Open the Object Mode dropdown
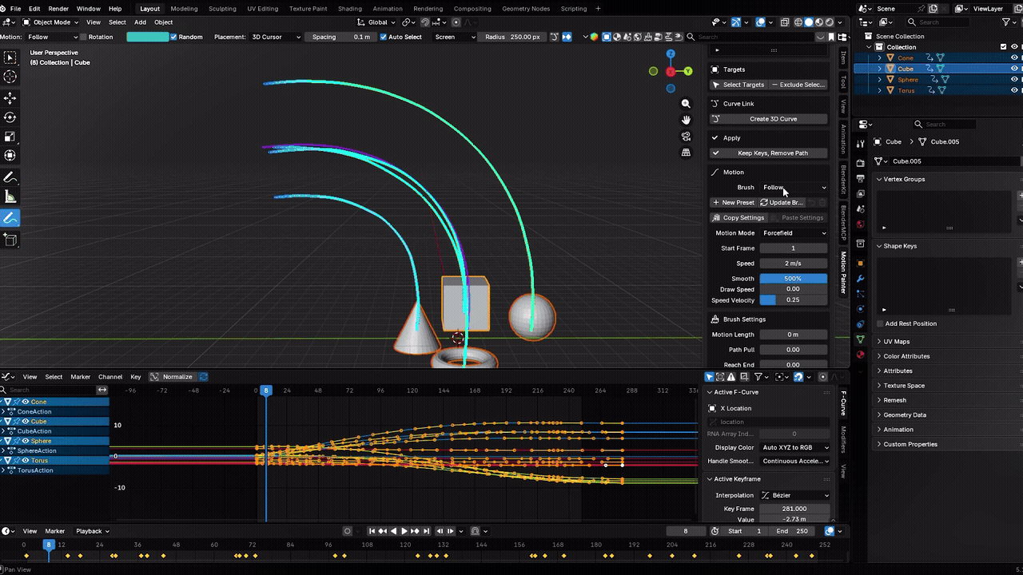 [x=50, y=22]
